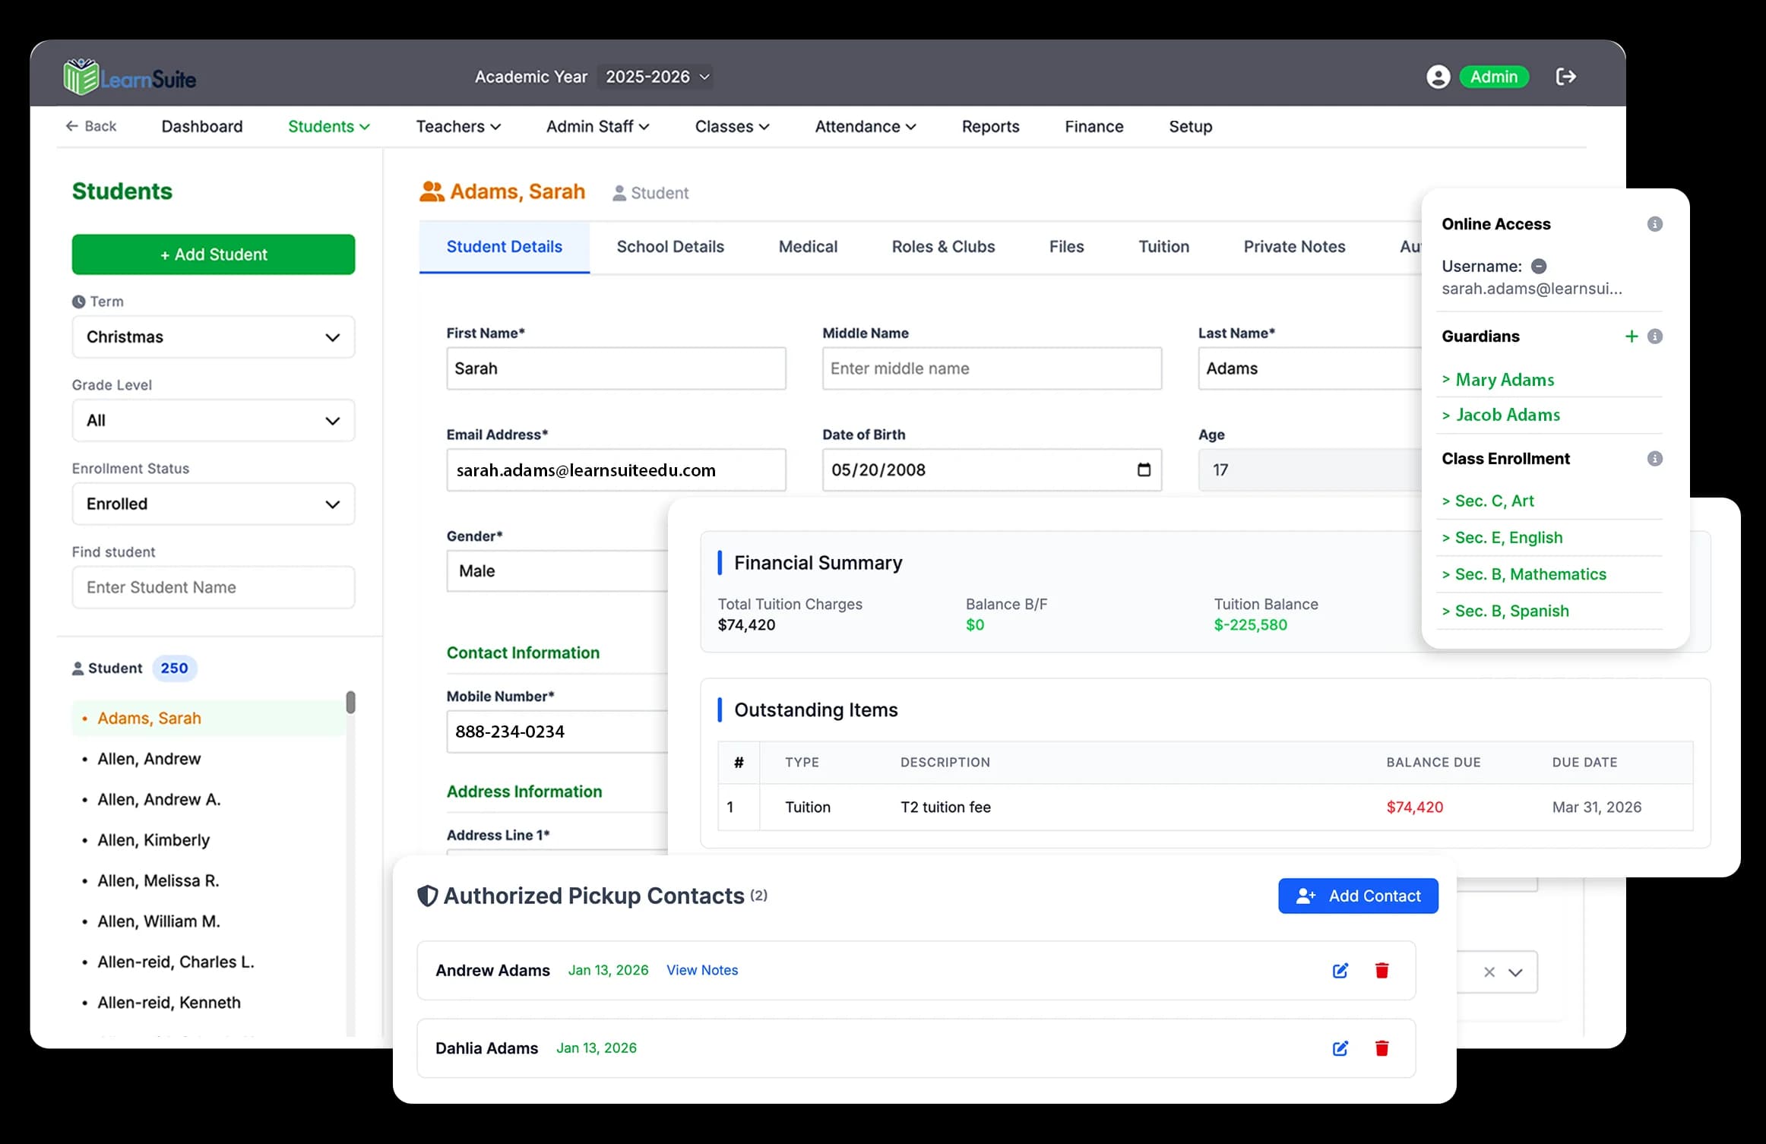
Task: Expand the Students navigation menu
Action: pos(328,127)
